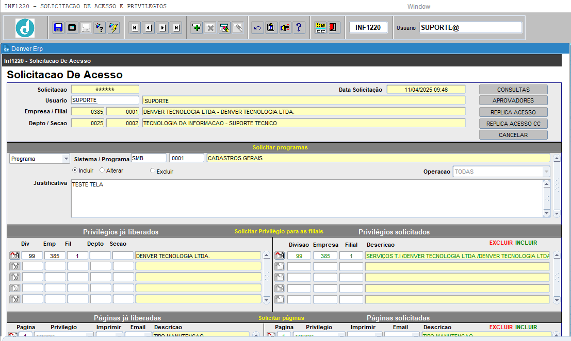This screenshot has height=341, width=571.
Task: Click INCLUIR above Privilégios solicitados
Action: (x=526, y=243)
